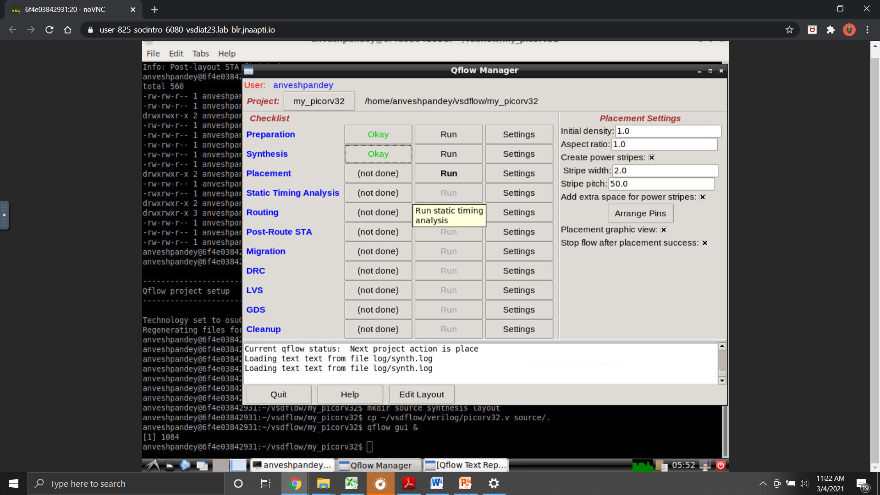The width and height of the screenshot is (880, 495).
Task: Open Excel from the taskbar
Action: tap(352, 484)
